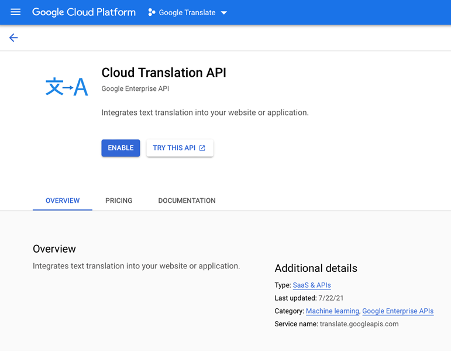Click the last updated date 7/22/21

click(x=330, y=298)
